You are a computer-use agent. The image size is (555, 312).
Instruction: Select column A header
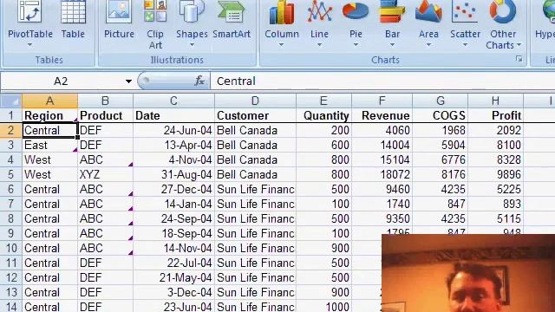49,101
